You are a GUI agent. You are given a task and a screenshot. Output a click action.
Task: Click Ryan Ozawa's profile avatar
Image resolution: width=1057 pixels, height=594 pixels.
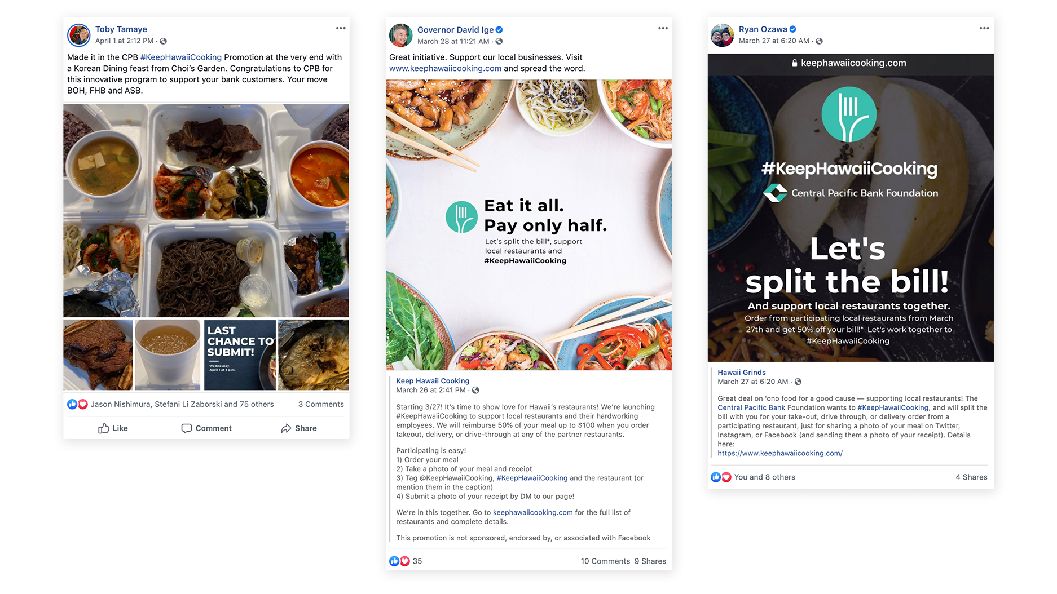(x=722, y=35)
